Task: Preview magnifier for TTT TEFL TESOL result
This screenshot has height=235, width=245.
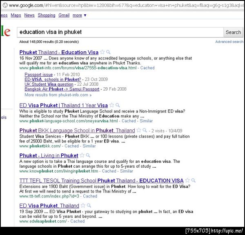Action: (193, 180)
